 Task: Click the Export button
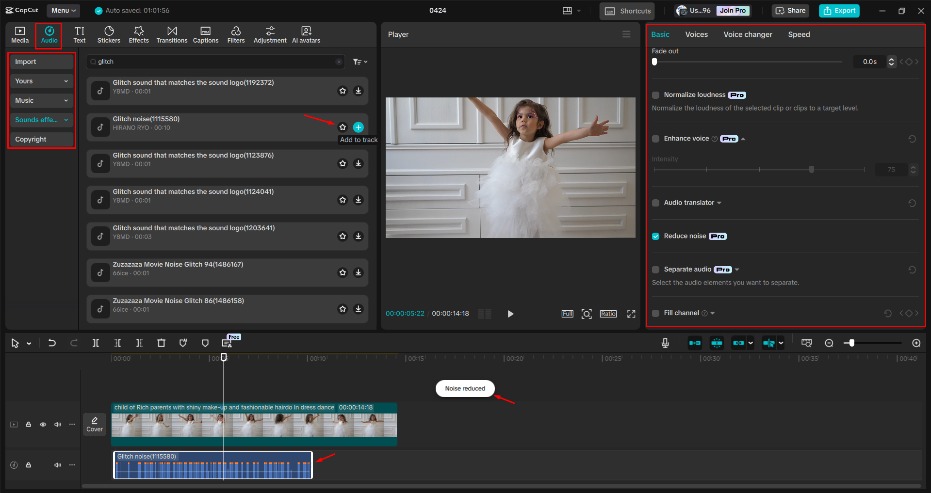(839, 10)
